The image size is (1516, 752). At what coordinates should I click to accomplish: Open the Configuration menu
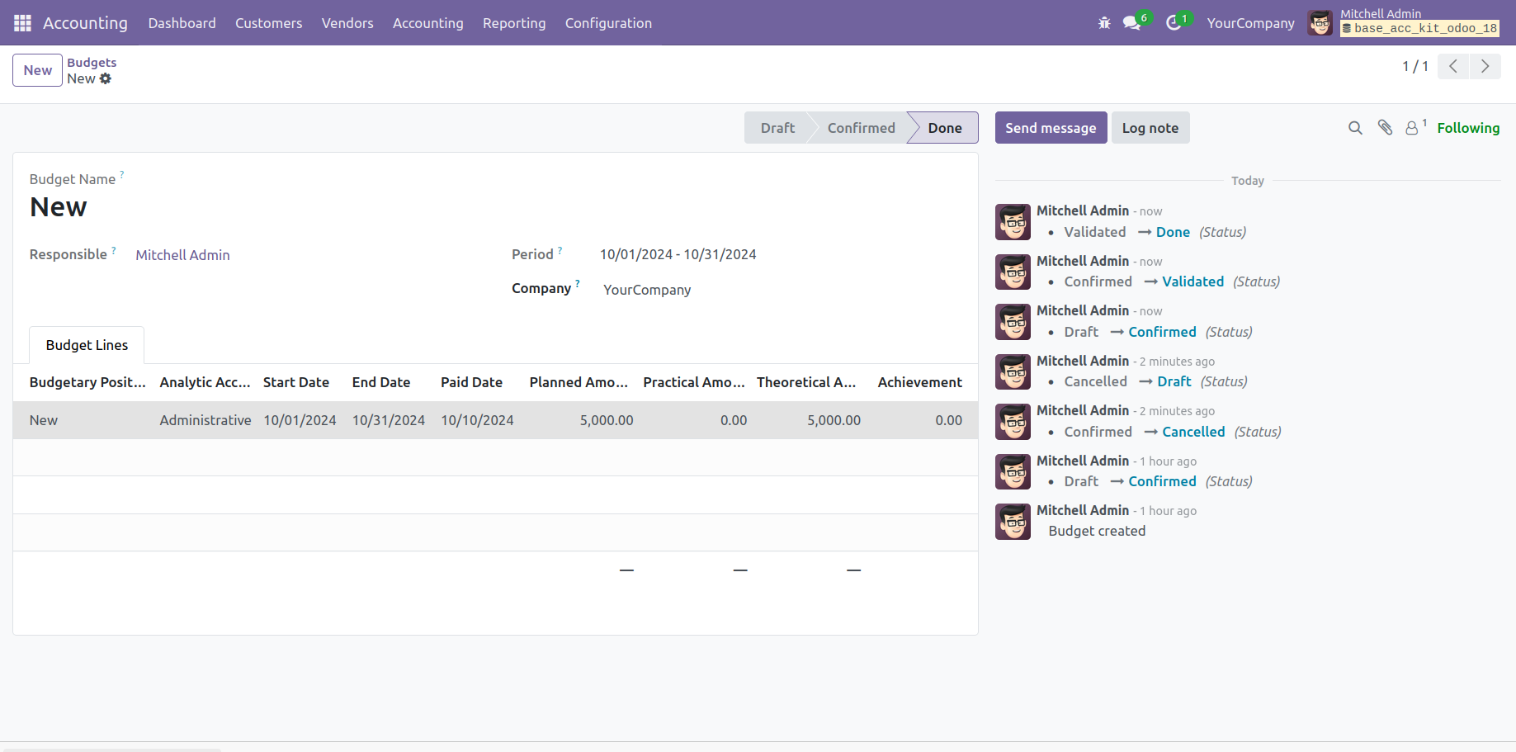tap(607, 23)
